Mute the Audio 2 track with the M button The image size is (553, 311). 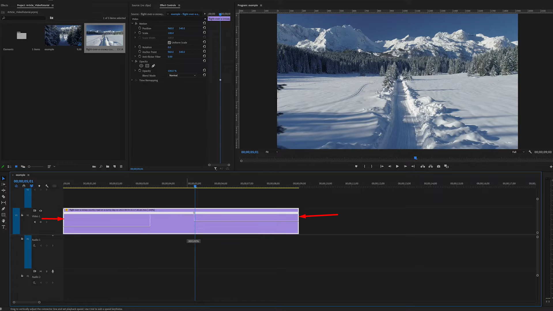(x=40, y=271)
